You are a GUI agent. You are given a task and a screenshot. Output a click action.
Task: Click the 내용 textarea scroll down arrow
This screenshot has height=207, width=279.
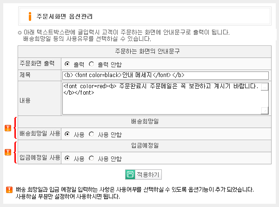(x=265, y=110)
